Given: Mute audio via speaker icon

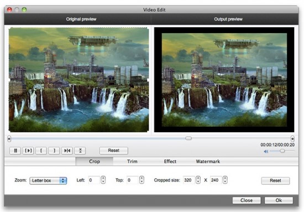Looking at the screenshot, I should (266, 151).
